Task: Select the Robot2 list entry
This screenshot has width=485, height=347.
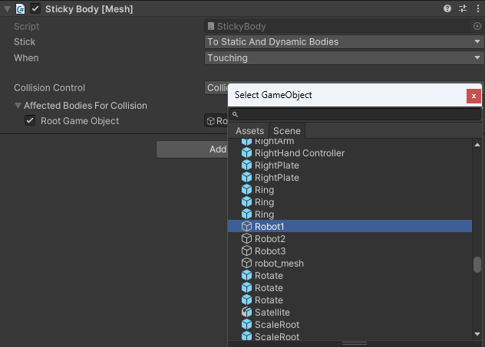Action: tap(350, 239)
